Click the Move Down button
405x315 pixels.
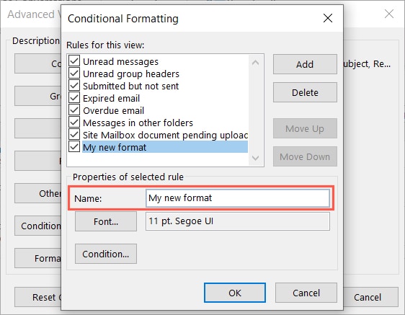[305, 156]
